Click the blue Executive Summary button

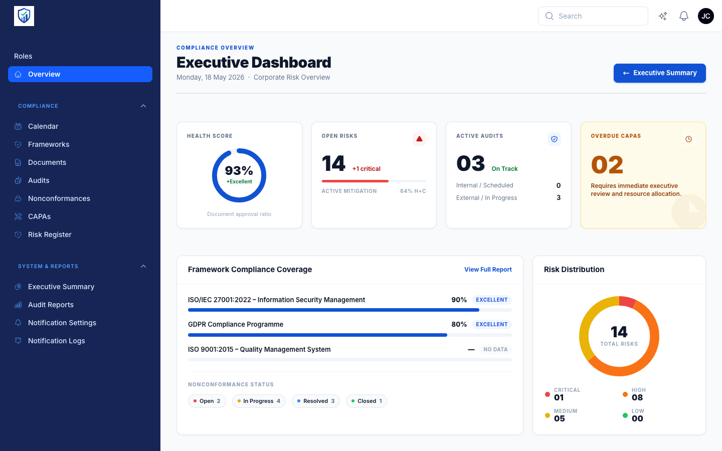coord(660,73)
